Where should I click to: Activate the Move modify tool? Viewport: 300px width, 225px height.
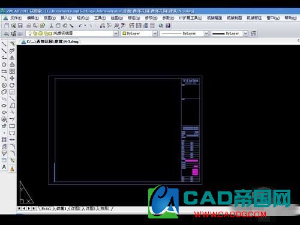(x=12, y=78)
